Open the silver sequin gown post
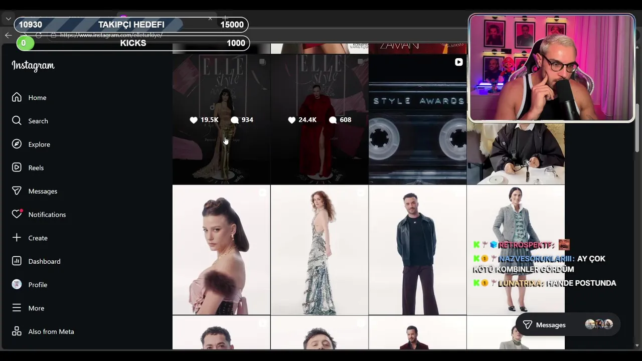The width and height of the screenshot is (642, 361). (319, 250)
